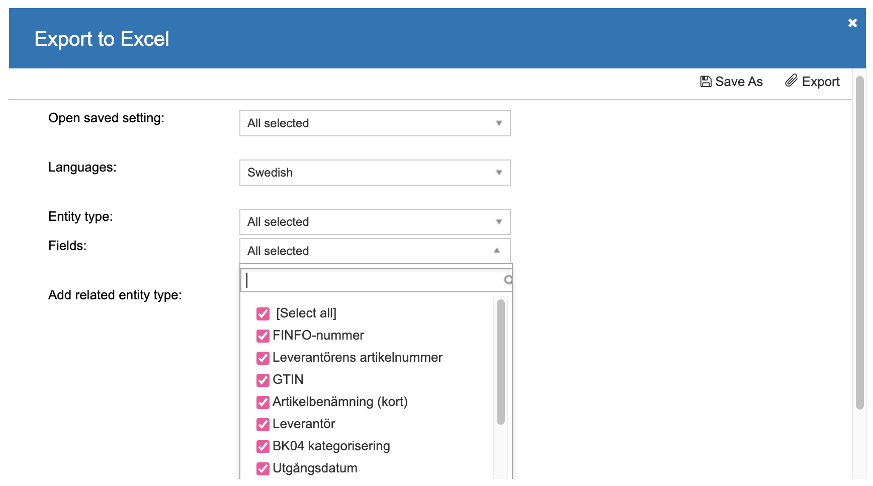873x486 pixels.
Task: Uncheck the FINFO-nummer field
Action: click(263, 336)
